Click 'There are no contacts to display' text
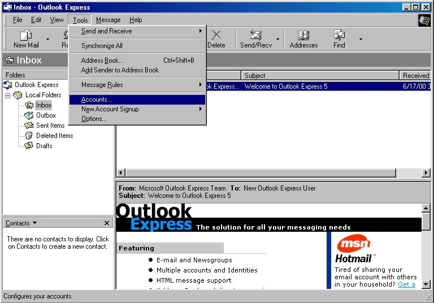Image resolution: width=434 pixels, height=303 pixels. point(58,243)
